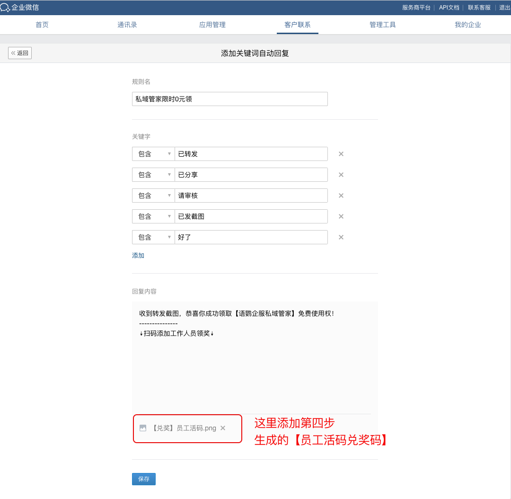The width and height of the screenshot is (511, 499).
Task: Open the API文档 link
Action: pyautogui.click(x=449, y=8)
